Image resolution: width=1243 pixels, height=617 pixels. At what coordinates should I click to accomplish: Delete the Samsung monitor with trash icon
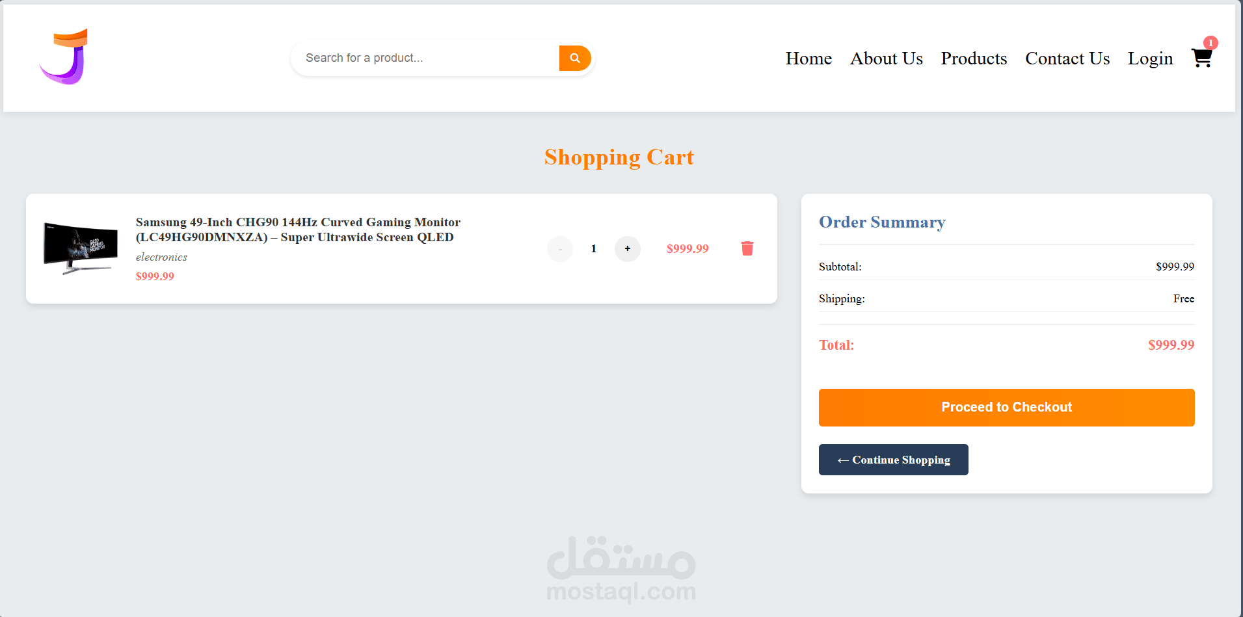(x=747, y=248)
